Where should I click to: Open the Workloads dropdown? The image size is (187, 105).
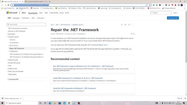click(x=26, y=18)
